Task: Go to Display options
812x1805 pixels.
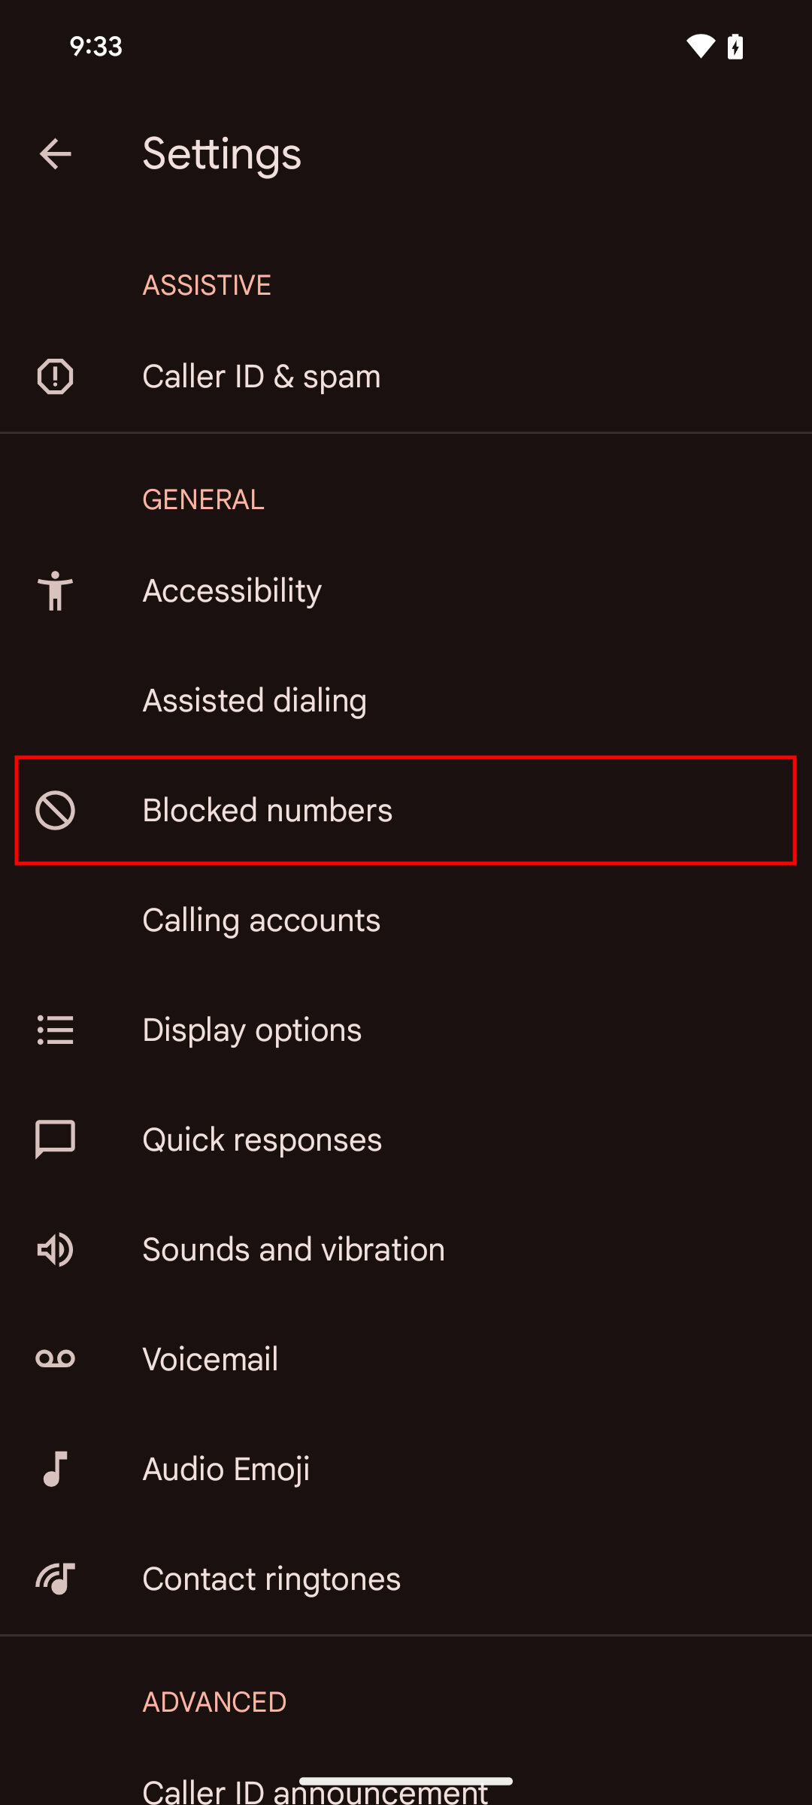Action: click(253, 1030)
